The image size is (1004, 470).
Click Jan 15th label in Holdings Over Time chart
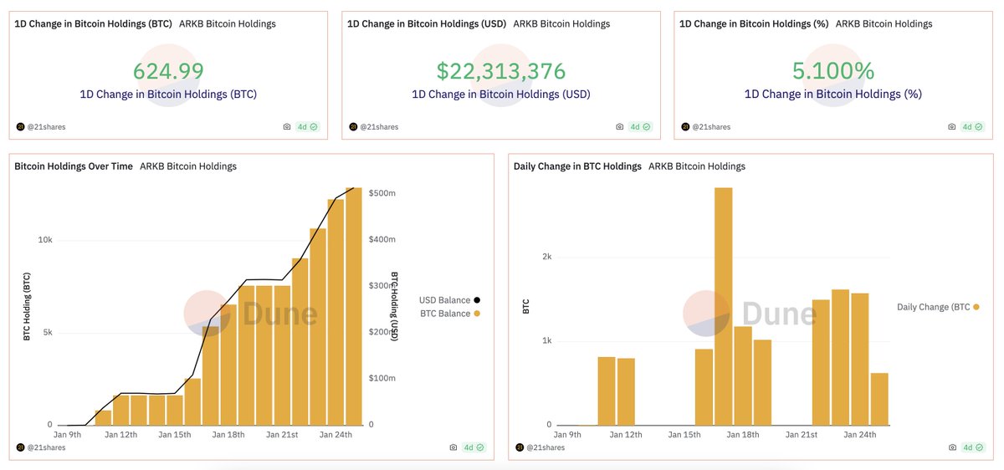coord(177,435)
